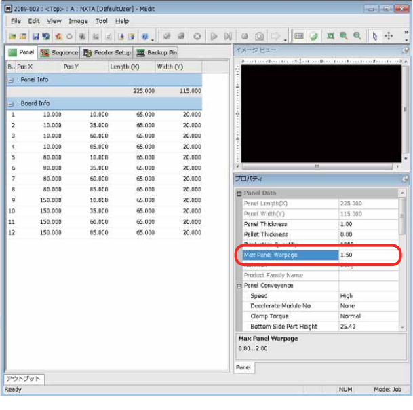Open the Image menu
413x410 pixels.
tap(78, 21)
